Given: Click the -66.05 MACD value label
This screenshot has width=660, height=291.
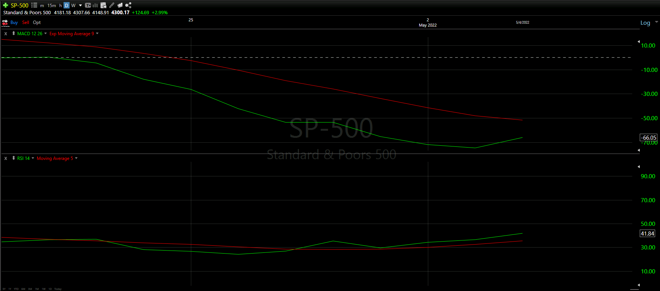Looking at the screenshot, I should coord(648,137).
